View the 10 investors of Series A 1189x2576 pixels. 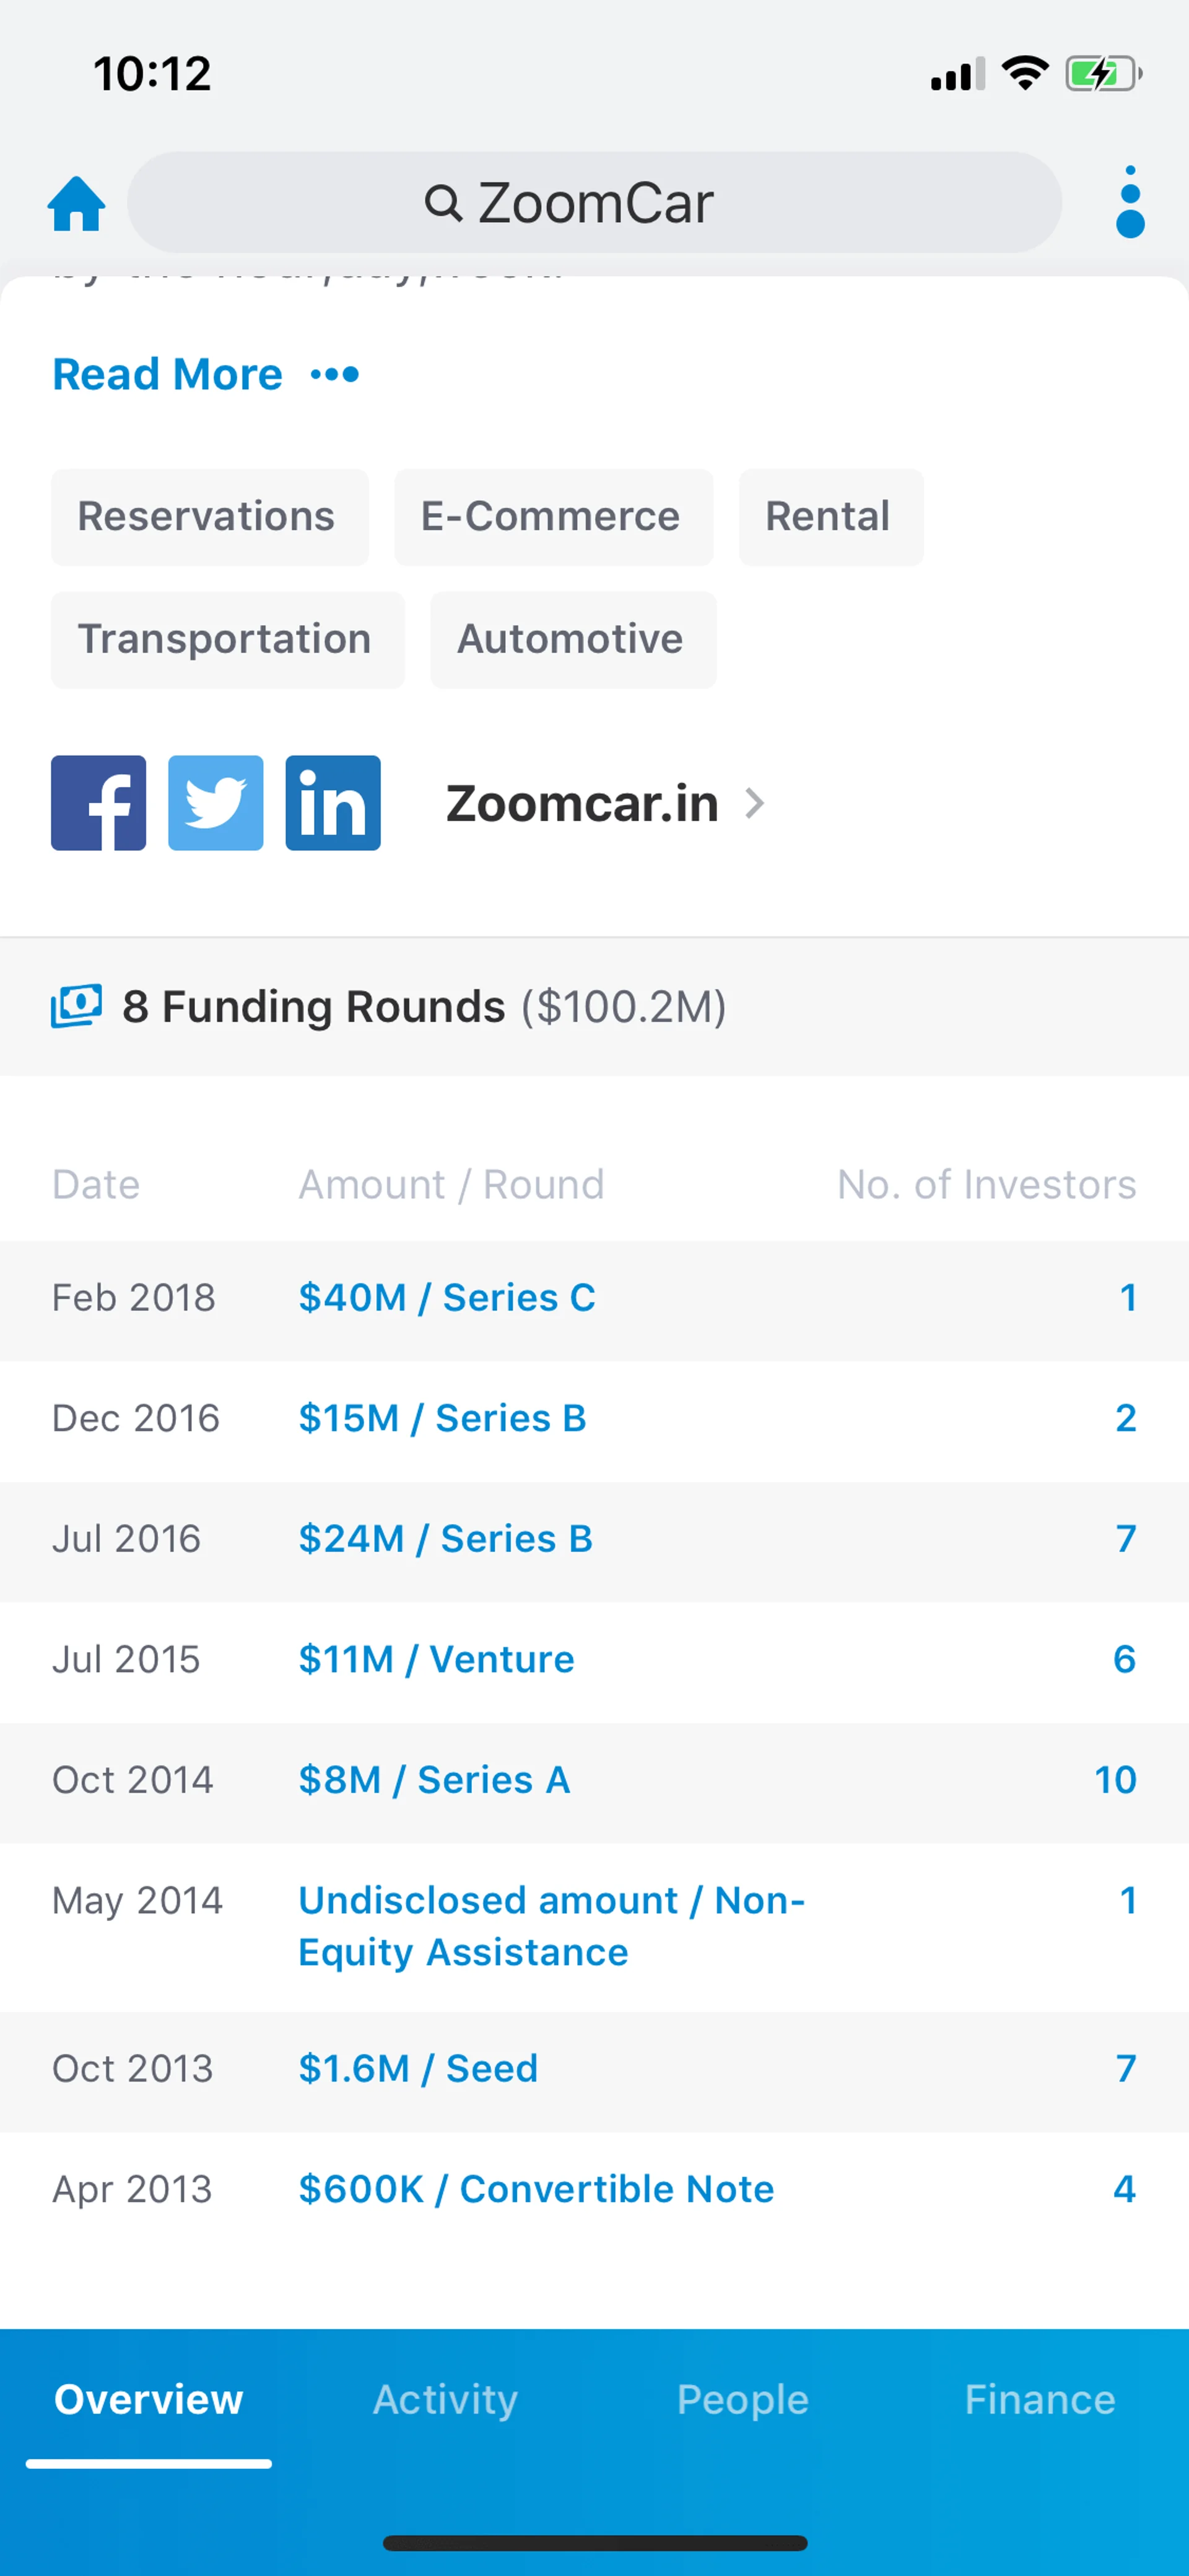point(1115,1780)
